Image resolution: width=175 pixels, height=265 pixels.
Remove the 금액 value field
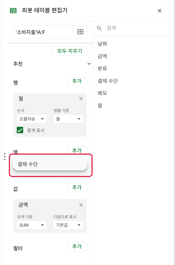[81, 205]
